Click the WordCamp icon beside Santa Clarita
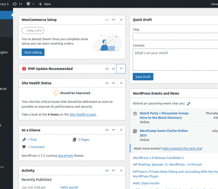The width and height of the screenshot is (218, 189). [135, 131]
